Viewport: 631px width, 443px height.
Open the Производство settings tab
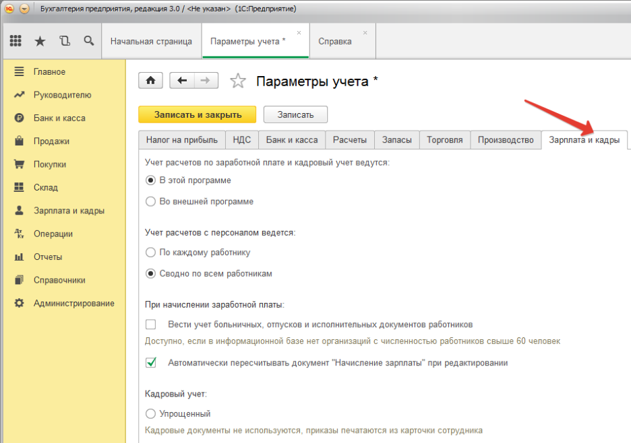[x=506, y=140]
